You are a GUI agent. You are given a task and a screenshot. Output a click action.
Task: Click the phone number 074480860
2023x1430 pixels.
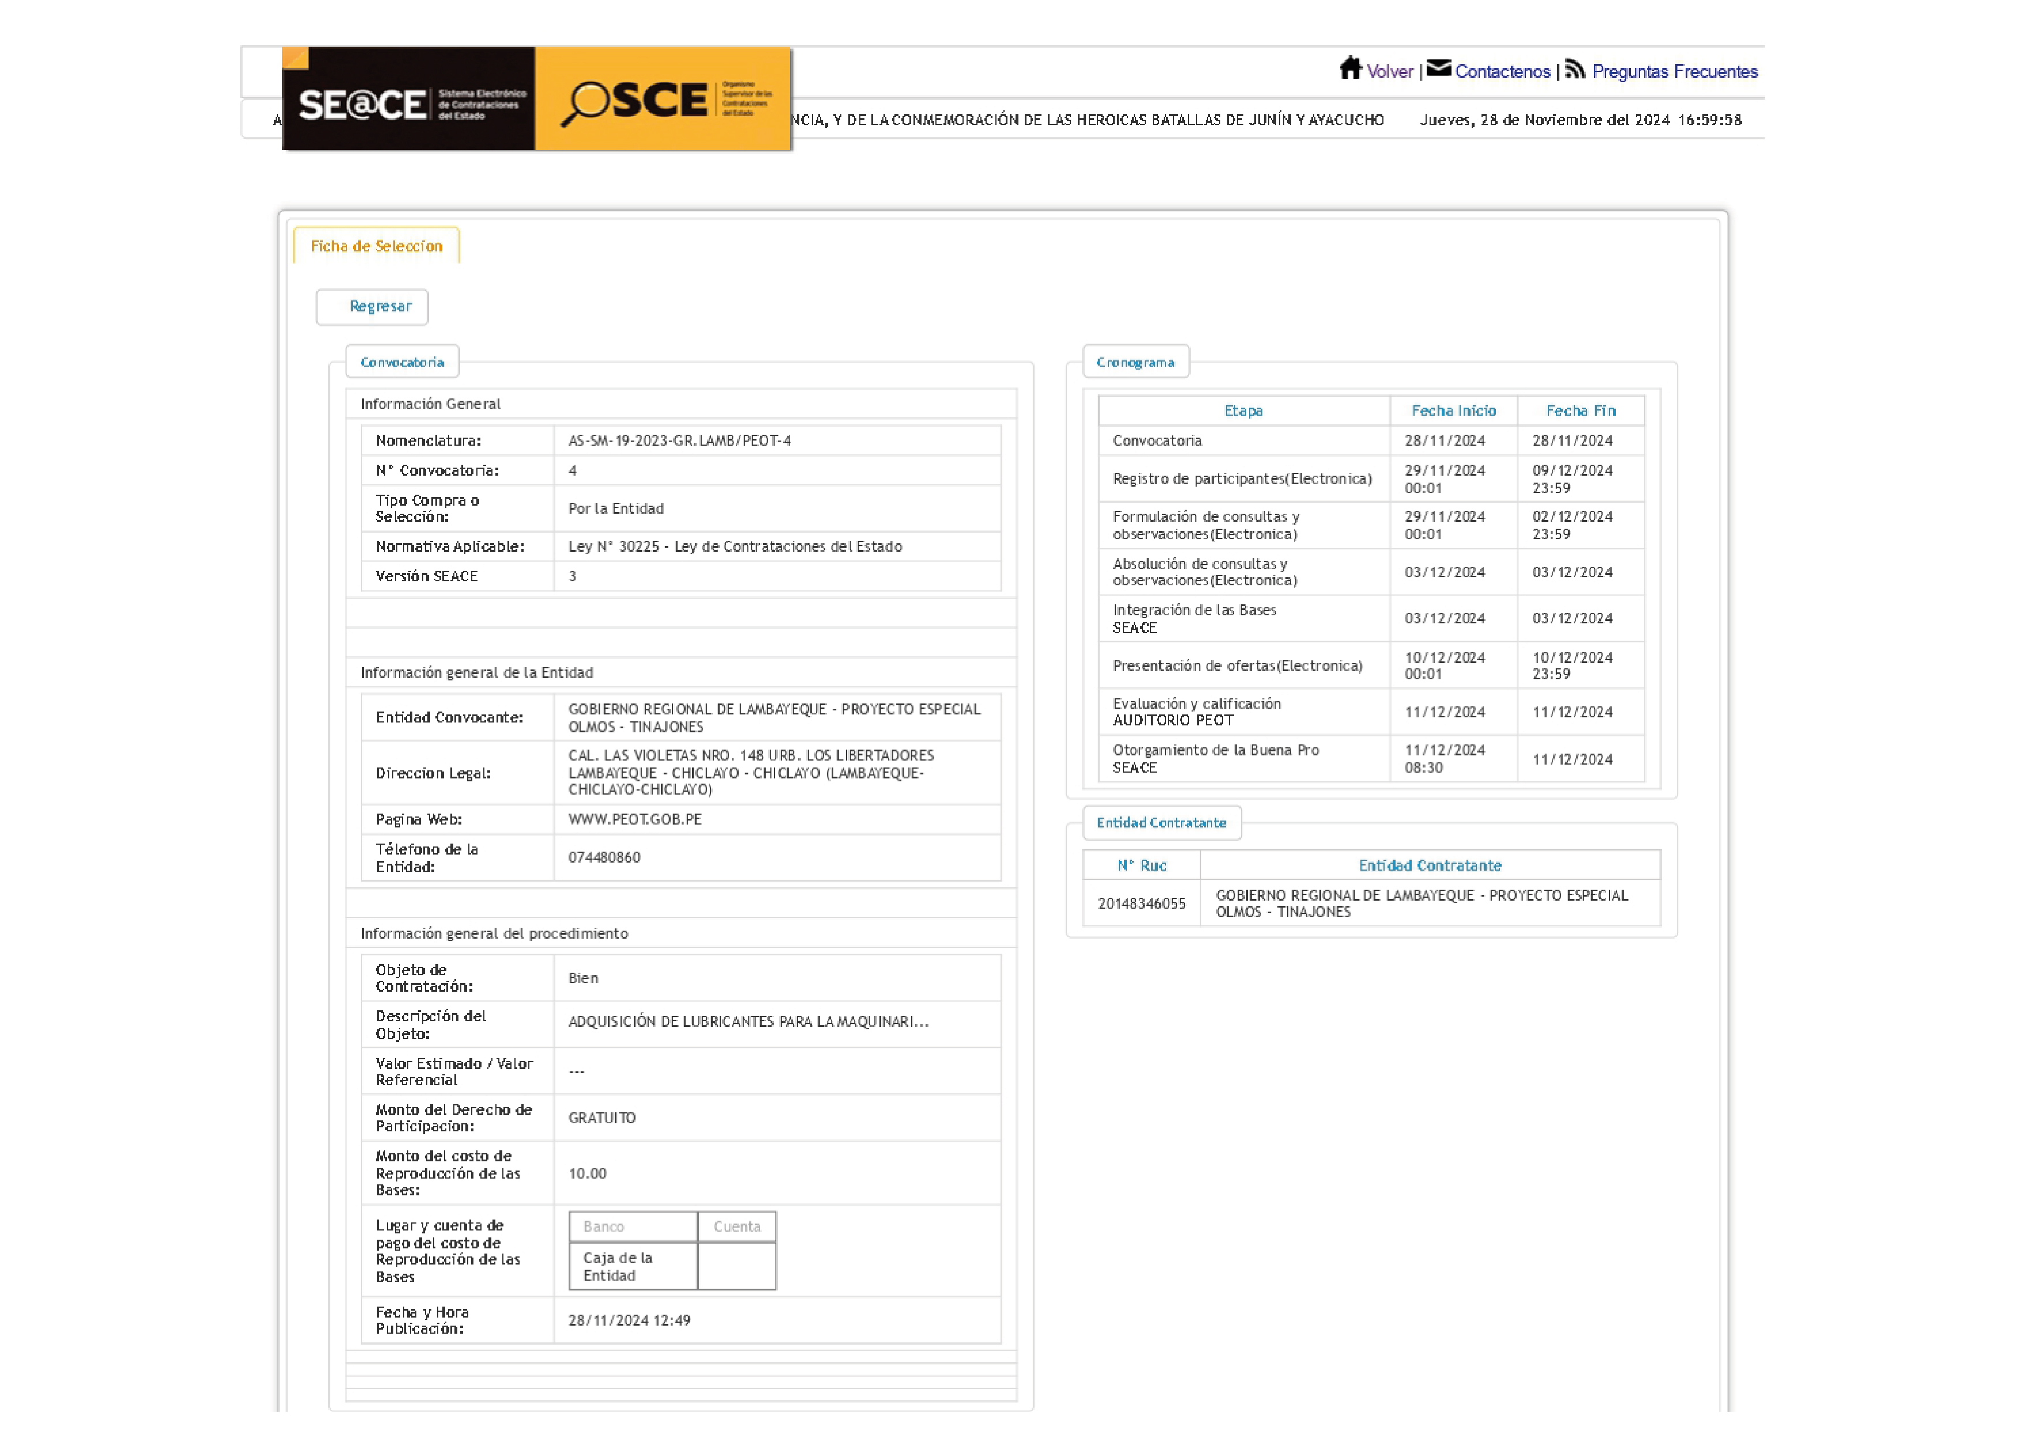604,857
